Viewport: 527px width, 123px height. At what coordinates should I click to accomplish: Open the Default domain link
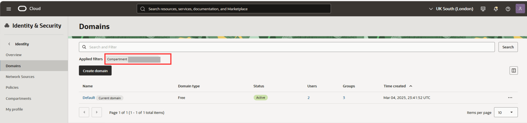(89, 98)
